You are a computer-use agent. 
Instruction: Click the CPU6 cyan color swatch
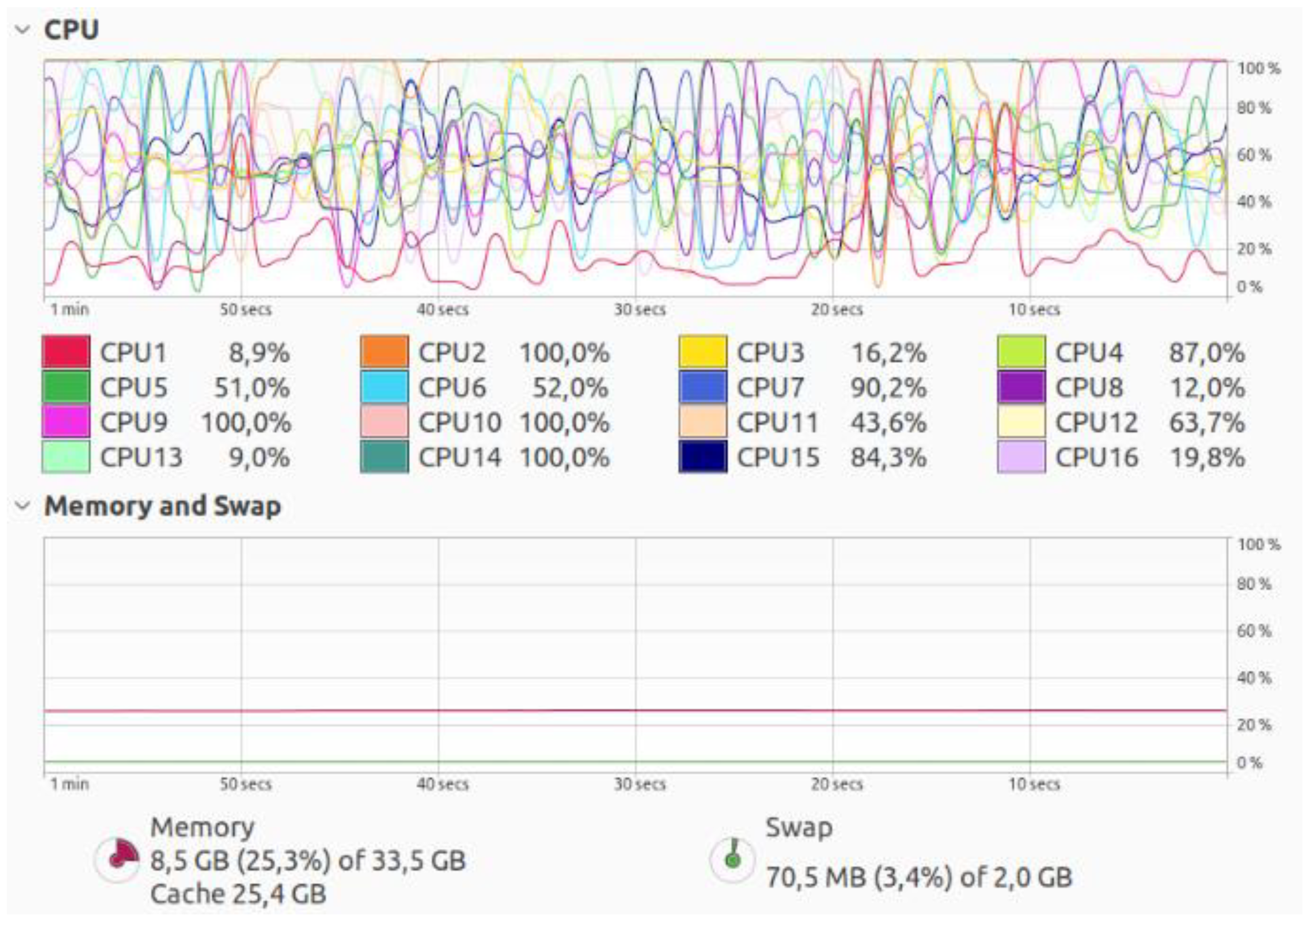pyautogui.click(x=384, y=387)
